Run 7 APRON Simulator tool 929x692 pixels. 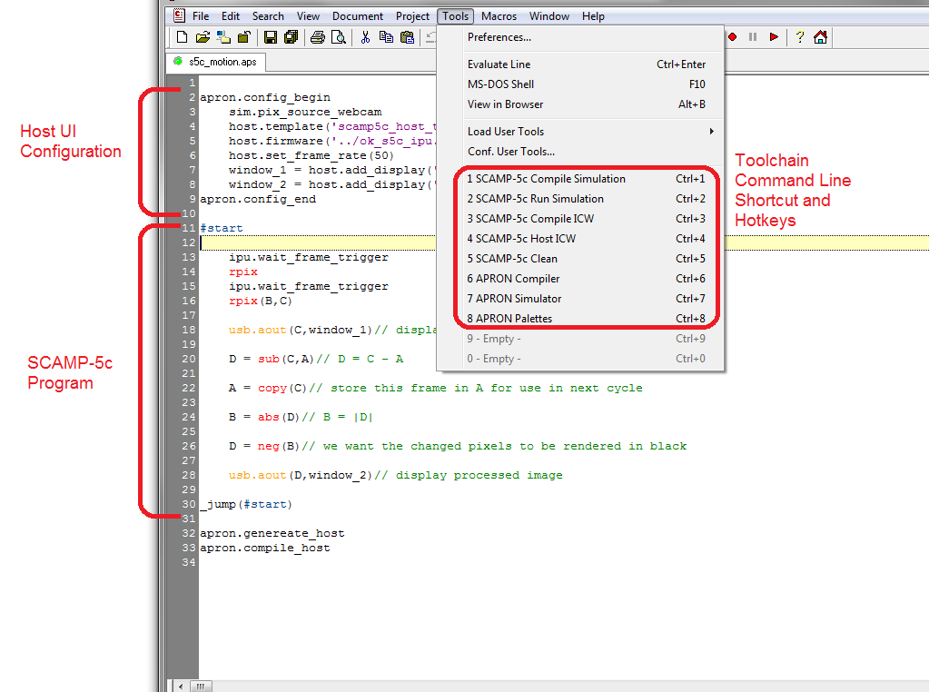coord(580,299)
